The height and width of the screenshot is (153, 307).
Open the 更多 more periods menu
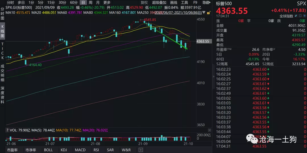[x=107, y=3]
